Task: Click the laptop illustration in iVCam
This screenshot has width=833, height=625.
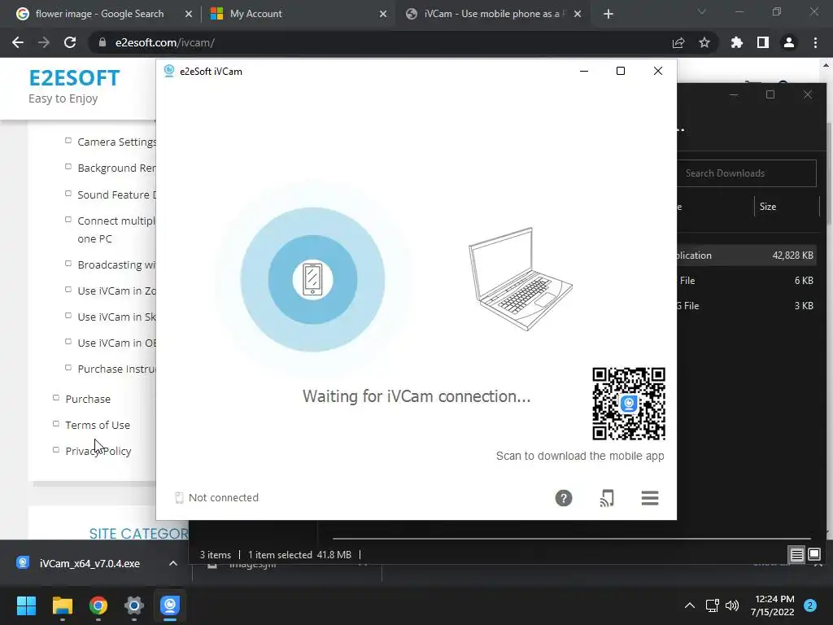Action: click(520, 279)
